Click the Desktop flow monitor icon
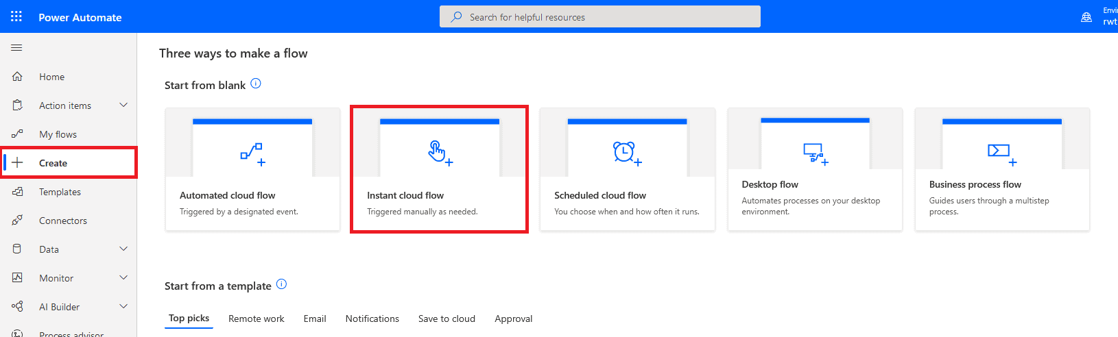The width and height of the screenshot is (1118, 337). [x=816, y=154]
